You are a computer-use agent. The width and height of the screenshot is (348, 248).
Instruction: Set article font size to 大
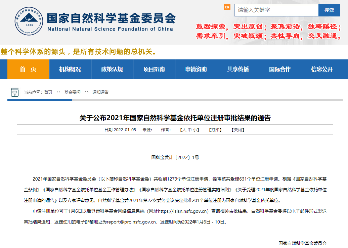point(184,130)
